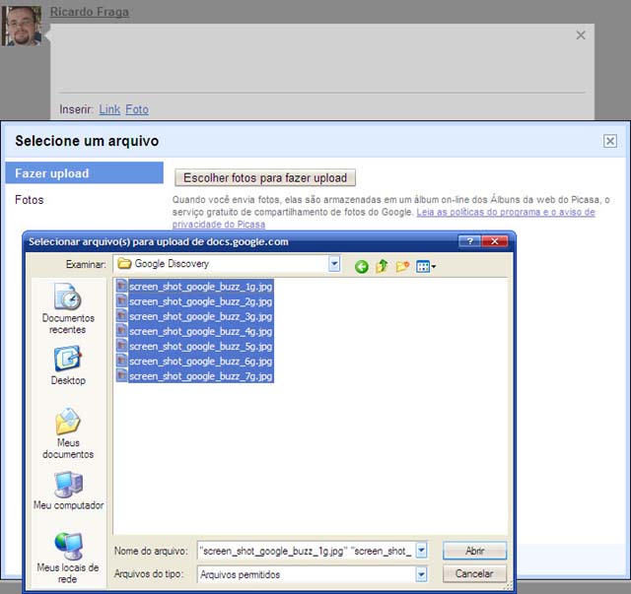Screen dimensions: 631x594
Task: Switch to the Fotos tab
Action: [x=30, y=200]
